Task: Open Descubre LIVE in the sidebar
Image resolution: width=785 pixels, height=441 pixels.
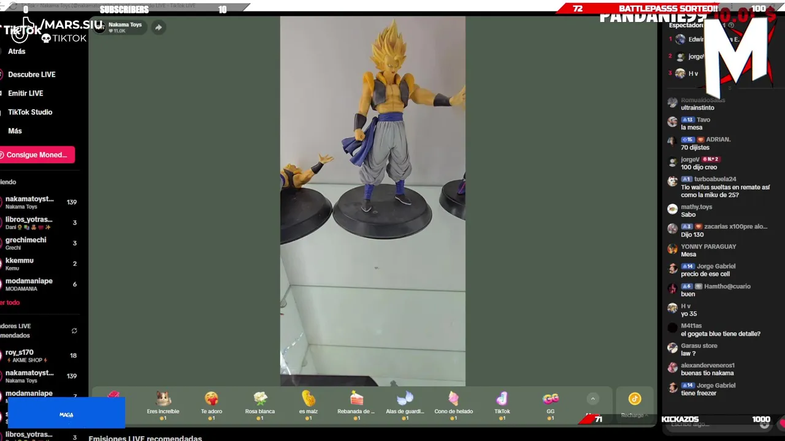Action: [31, 74]
